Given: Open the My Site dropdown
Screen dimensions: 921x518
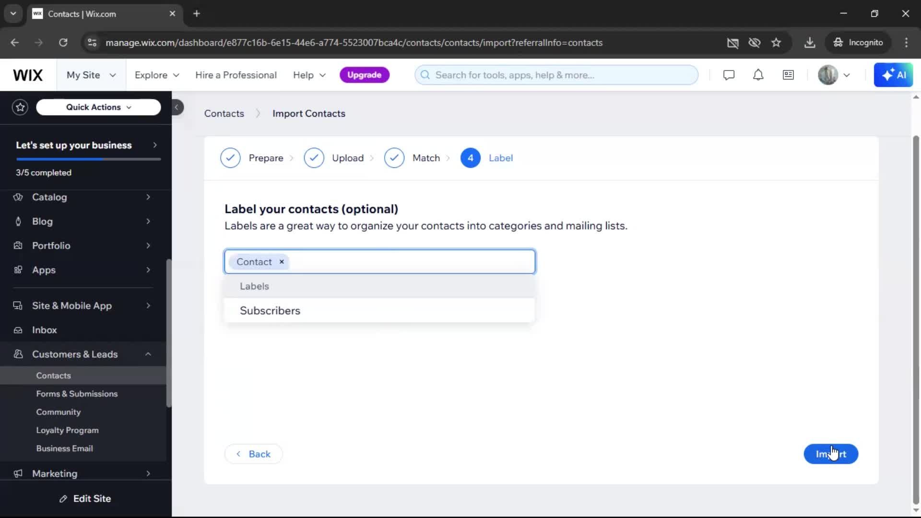Looking at the screenshot, I should click(91, 75).
